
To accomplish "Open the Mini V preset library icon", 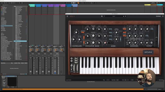I will coord(102,16).
